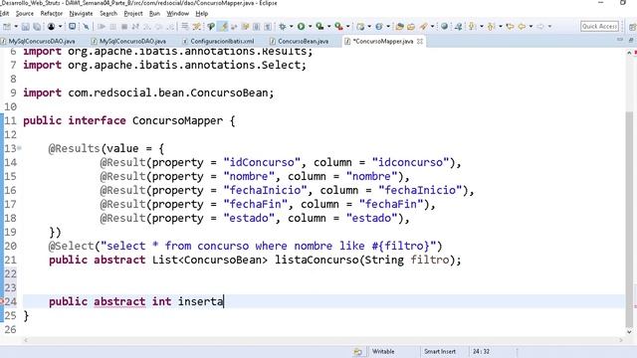
Task: Open the Help menu
Action: point(202,13)
